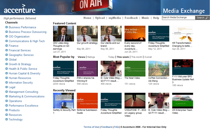The height and width of the screenshot is (133, 210).
Task: Open 'Prithvi shares his Winning 6' thumbnail
Action: click(87, 69)
